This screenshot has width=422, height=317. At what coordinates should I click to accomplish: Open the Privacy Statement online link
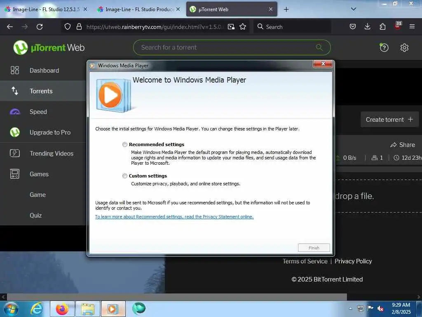click(174, 217)
